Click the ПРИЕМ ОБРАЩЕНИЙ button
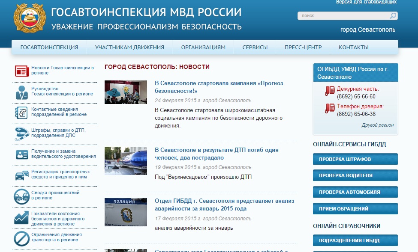This screenshot has width=418, height=252. (x=355, y=209)
